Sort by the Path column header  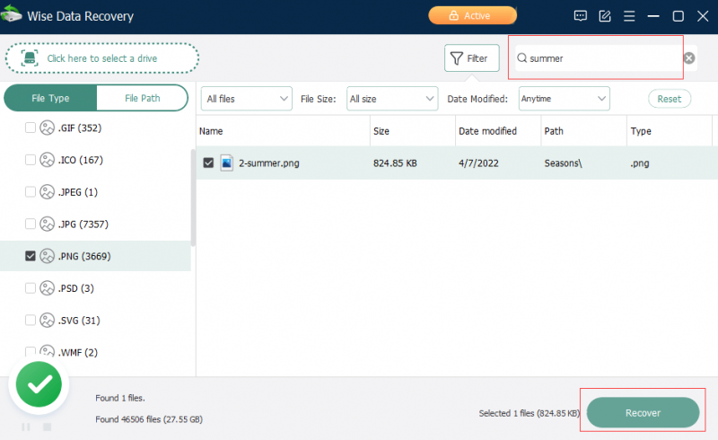point(584,131)
